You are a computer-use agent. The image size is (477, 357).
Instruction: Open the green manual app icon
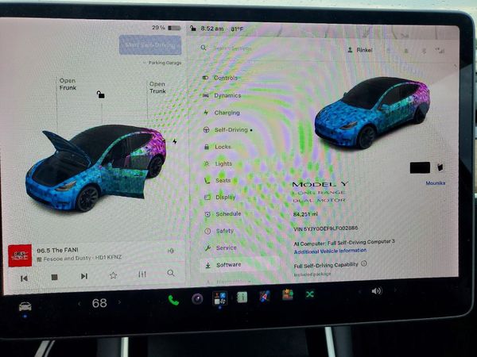pyautogui.click(x=242, y=297)
